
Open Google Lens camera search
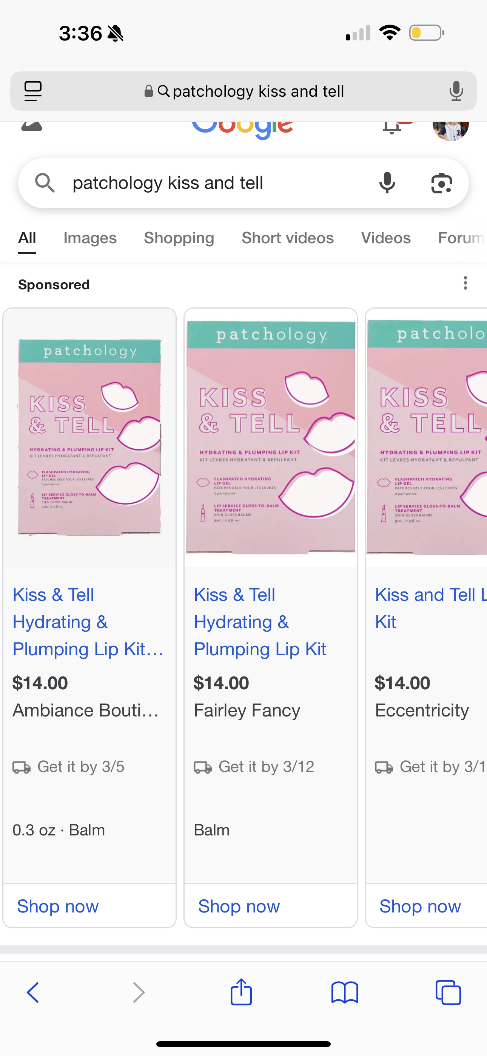[x=441, y=183]
